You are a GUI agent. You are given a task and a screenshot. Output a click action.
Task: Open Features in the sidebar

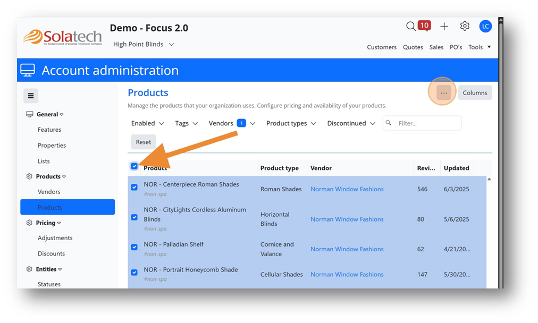coord(49,130)
